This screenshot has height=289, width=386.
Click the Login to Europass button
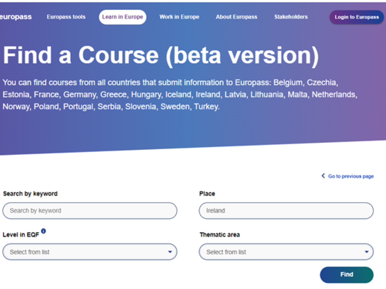click(357, 17)
